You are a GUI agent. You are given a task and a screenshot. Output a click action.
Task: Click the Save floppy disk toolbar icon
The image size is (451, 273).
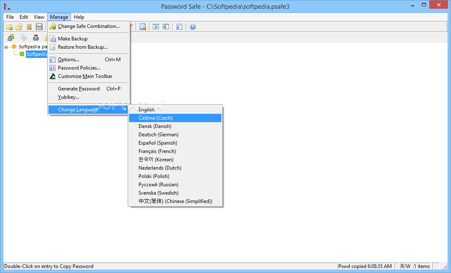[x=39, y=27]
